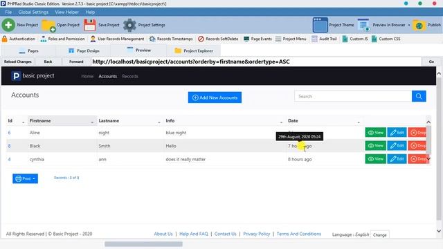Open Project Menu editor
Viewport: 443px width, 249px height.
[x=291, y=39]
